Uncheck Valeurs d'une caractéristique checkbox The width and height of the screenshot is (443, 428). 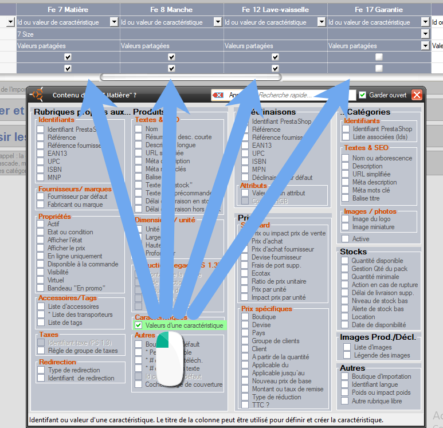coord(138,325)
